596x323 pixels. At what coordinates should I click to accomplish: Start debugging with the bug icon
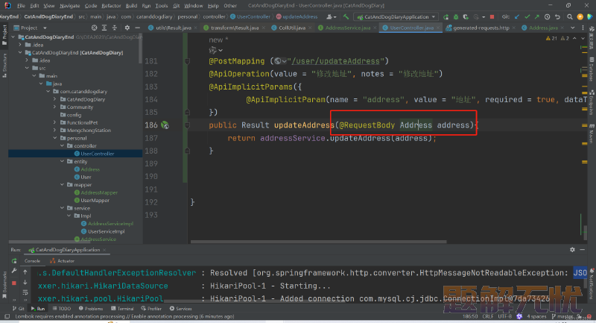point(456,16)
